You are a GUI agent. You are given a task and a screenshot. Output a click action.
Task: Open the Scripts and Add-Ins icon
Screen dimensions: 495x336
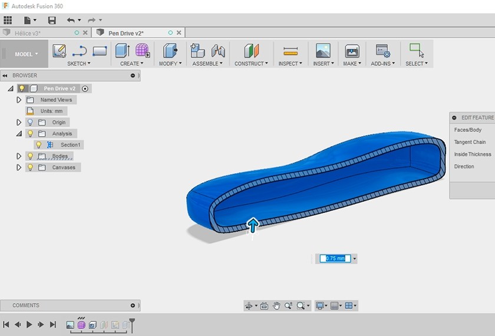tap(382, 51)
